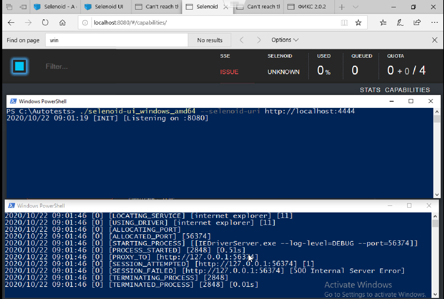Close the active Selenoid tab
The image size is (444, 299).
pyautogui.click(x=226, y=7)
